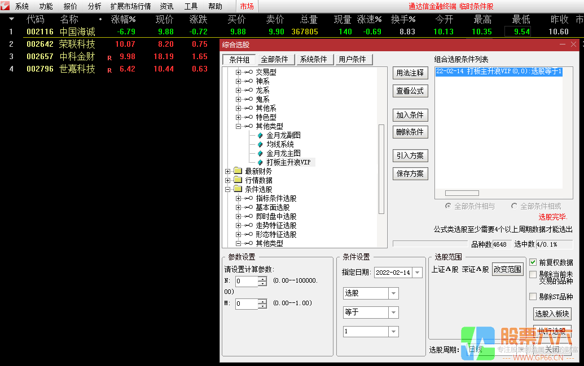This screenshot has width=584, height=366.
Task: Click the 查看公式 button
Action: pos(410,91)
